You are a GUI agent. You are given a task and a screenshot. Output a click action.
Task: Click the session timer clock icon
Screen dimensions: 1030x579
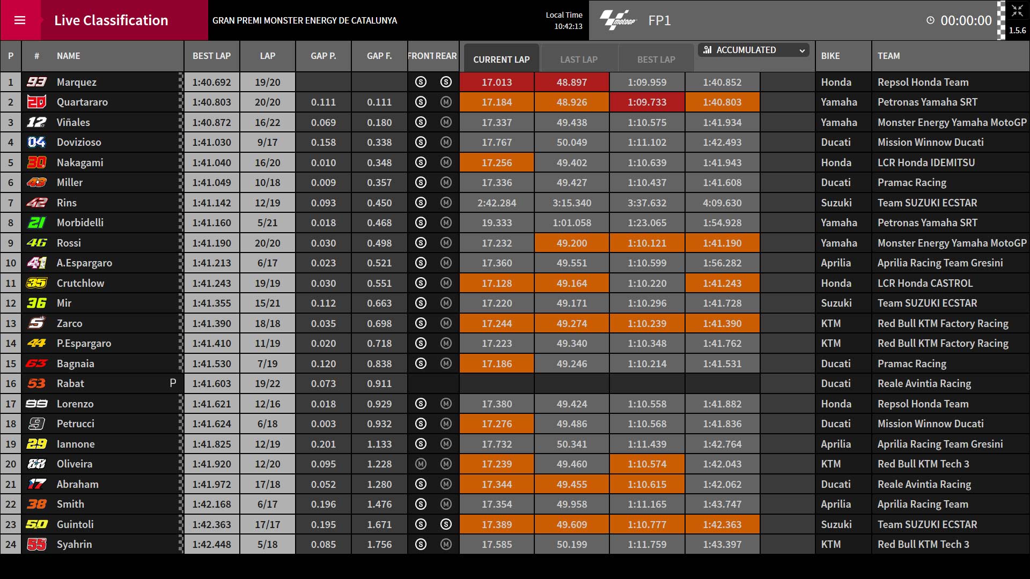(930, 20)
